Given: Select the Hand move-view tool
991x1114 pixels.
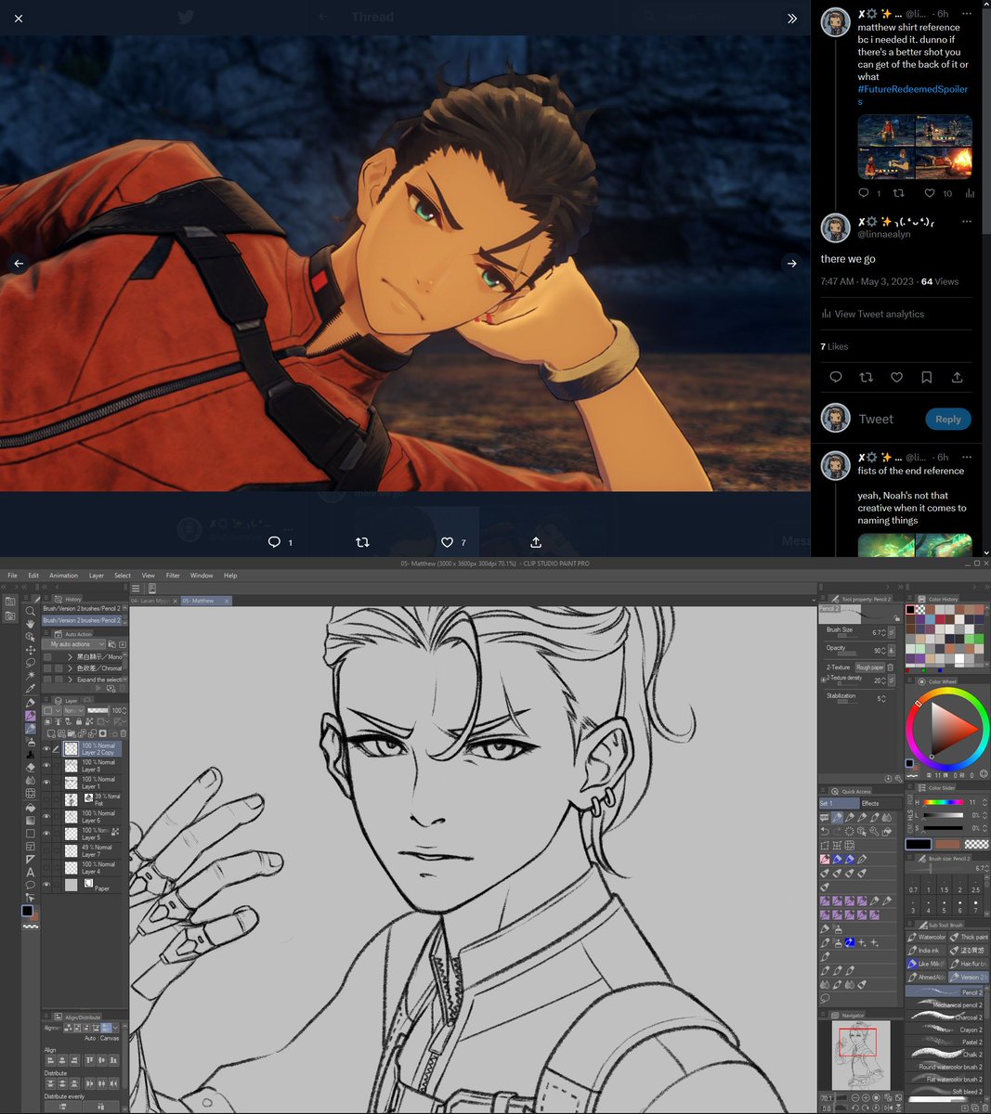Looking at the screenshot, I should (30, 624).
